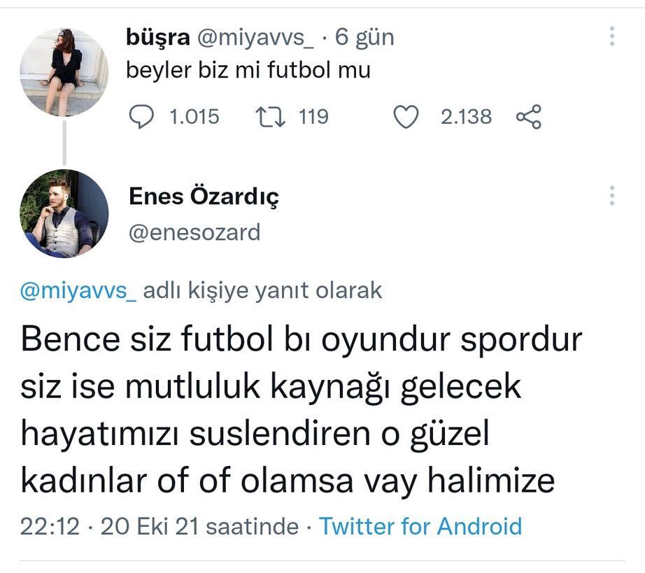Open Enes Özardıç's profile picture
Screen dimensions: 645x573
(x=64, y=213)
